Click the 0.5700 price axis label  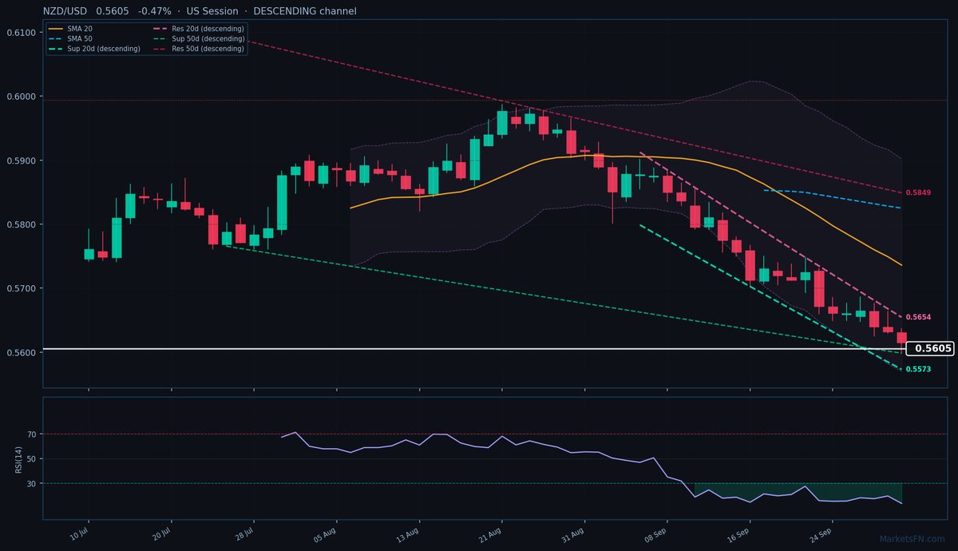(21, 288)
